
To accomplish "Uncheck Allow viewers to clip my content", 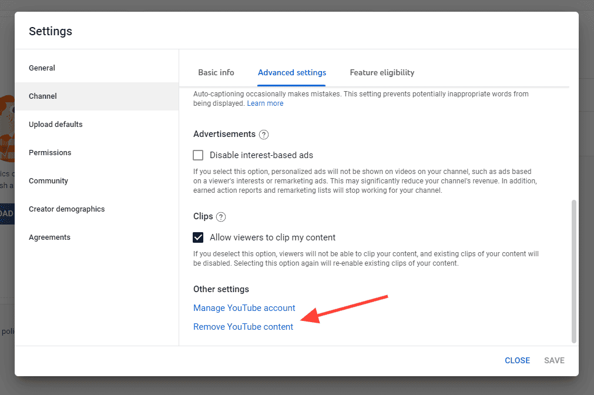I will click(198, 237).
